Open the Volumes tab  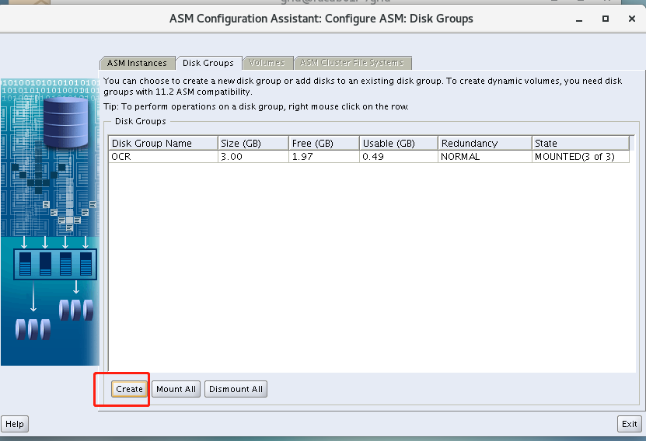click(267, 63)
